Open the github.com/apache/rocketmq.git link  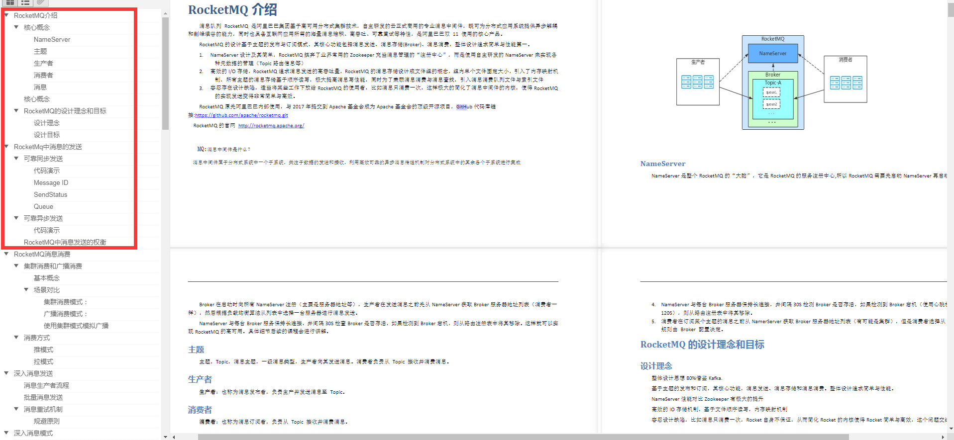tap(241, 115)
